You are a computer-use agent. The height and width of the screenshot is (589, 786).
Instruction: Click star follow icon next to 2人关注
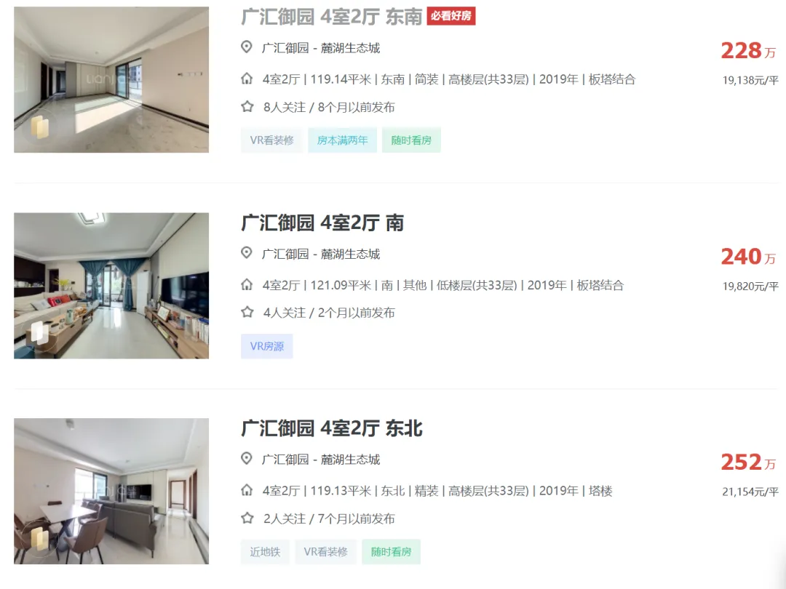(x=247, y=518)
